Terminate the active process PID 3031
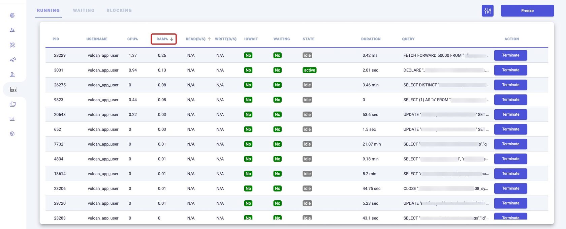This screenshot has height=229, width=566. click(x=510, y=70)
